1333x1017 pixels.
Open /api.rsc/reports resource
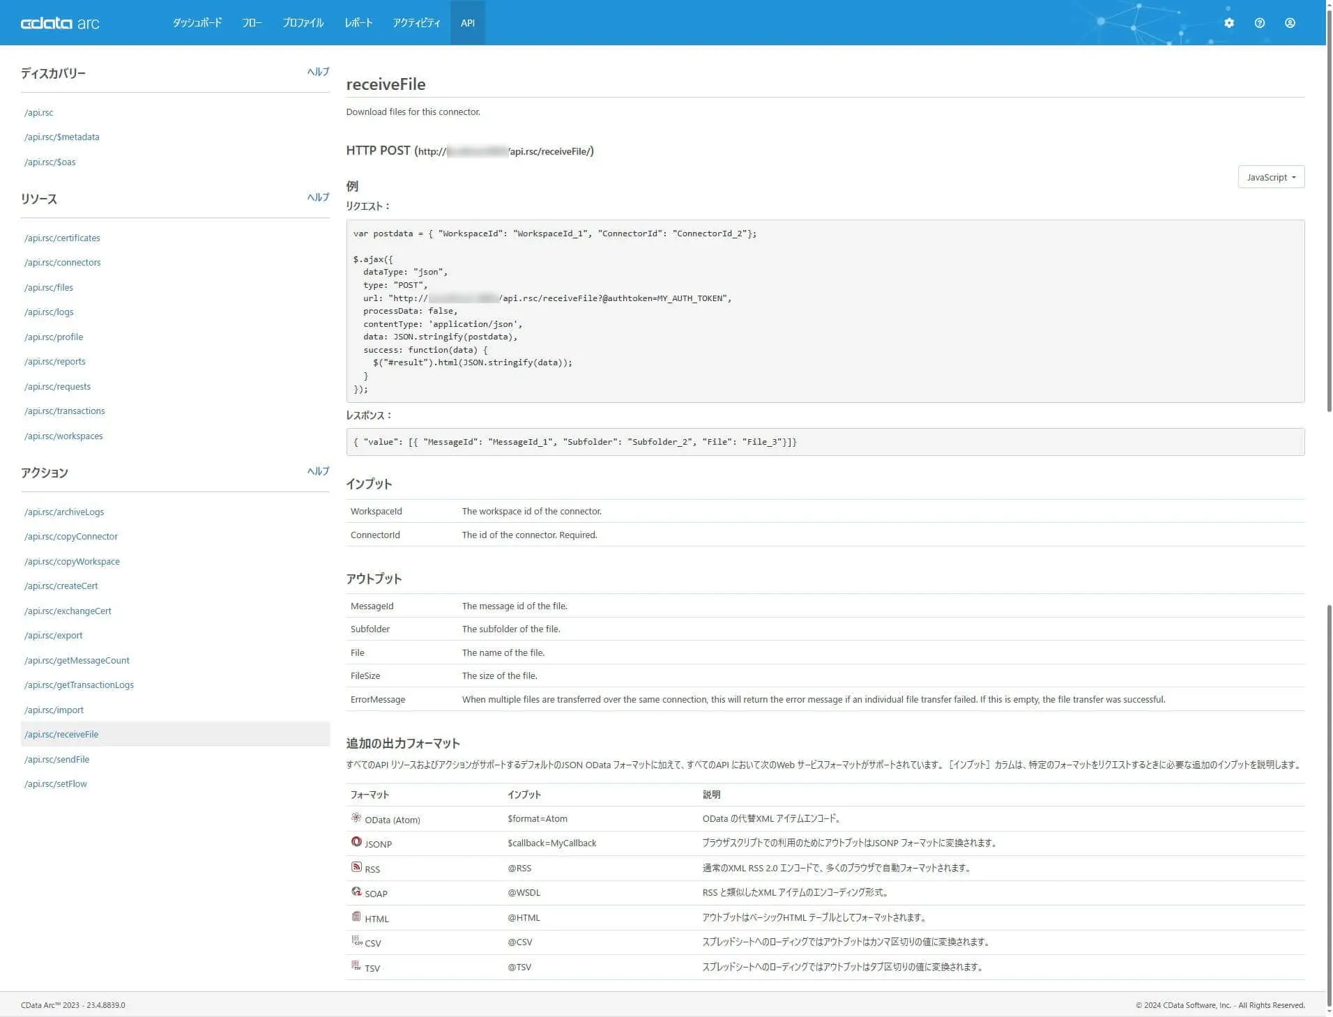click(x=55, y=362)
